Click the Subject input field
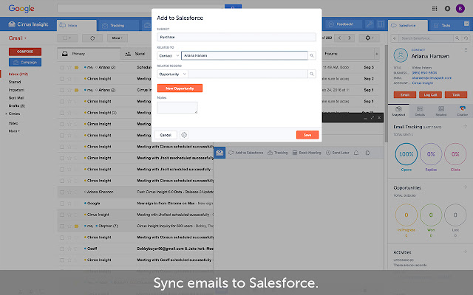 [236, 36]
